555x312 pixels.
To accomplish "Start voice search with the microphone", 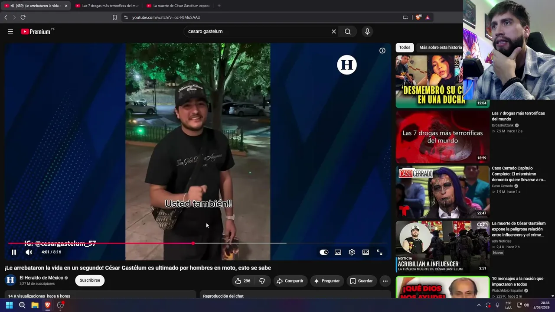I will (x=367, y=32).
